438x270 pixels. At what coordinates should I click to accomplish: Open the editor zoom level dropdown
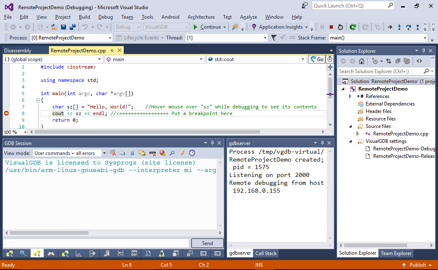pos(25,132)
